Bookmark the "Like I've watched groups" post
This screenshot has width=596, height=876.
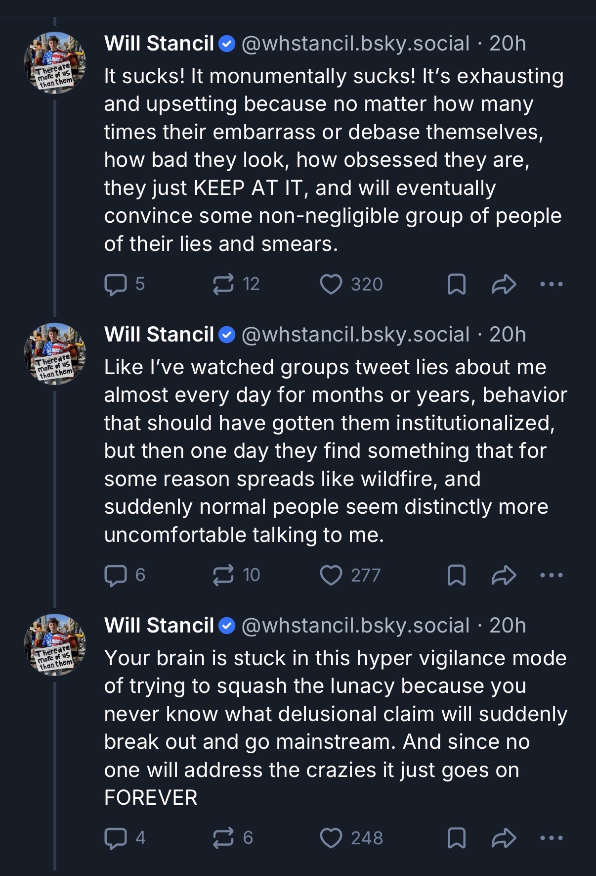point(456,575)
